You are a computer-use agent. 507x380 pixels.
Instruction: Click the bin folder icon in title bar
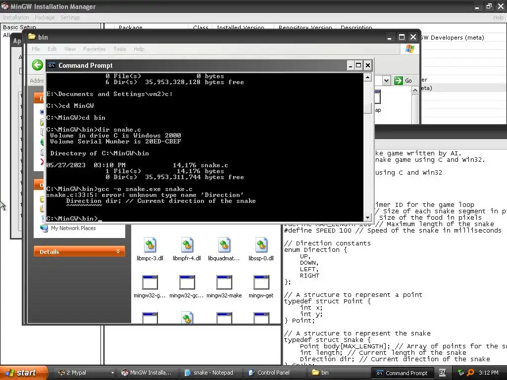pyautogui.click(x=32, y=37)
